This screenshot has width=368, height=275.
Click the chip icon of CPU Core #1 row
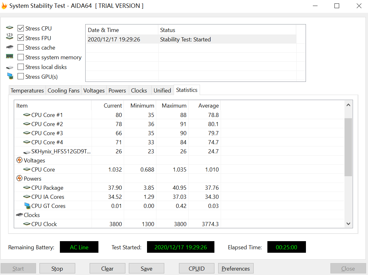pyautogui.click(x=27, y=115)
